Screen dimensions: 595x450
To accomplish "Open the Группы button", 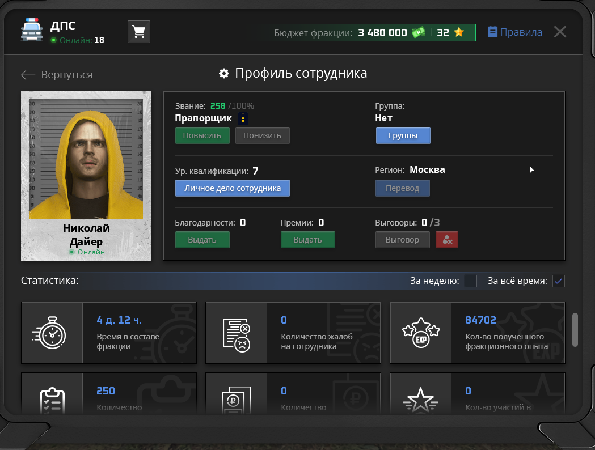I will click(403, 136).
